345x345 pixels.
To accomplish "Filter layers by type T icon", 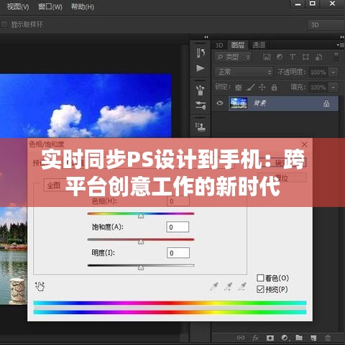I will click(x=293, y=57).
